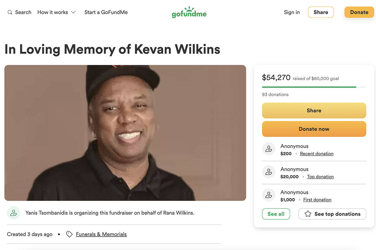Click the header Share button
The height and width of the screenshot is (250, 376).
(x=321, y=12)
